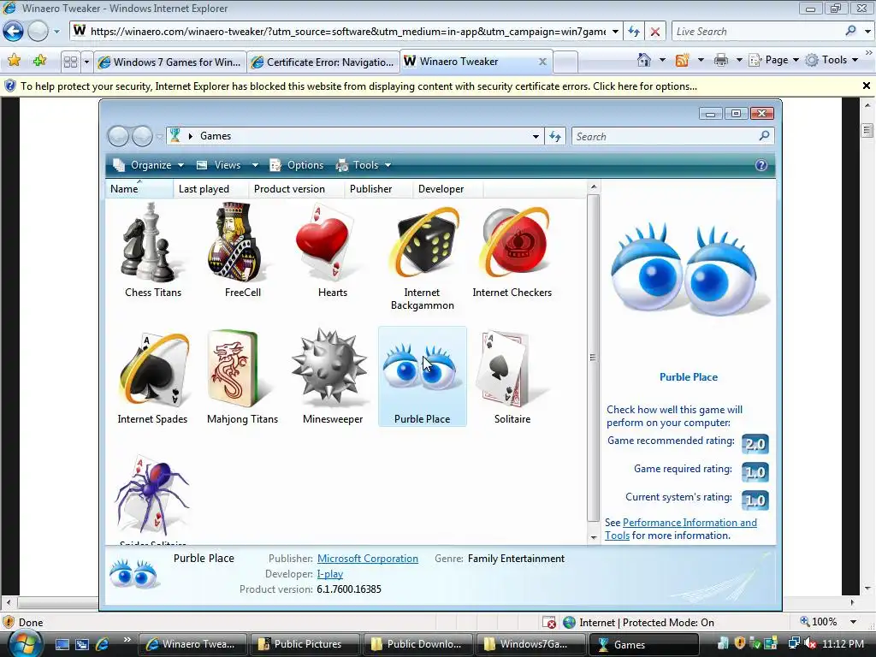Click the Print icon in IE toolbar
The image size is (876, 657).
click(721, 60)
